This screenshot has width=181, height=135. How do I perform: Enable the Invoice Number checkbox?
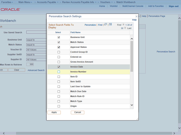(x=59, y=72)
